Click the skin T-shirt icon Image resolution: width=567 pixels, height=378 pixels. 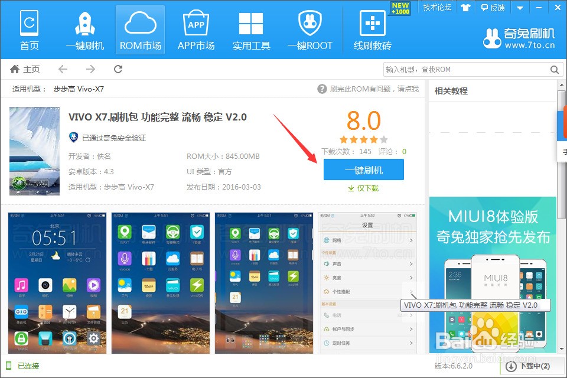coord(466,8)
